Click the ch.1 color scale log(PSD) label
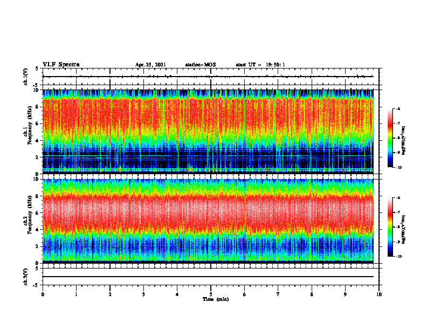427x330 pixels. coord(404,141)
